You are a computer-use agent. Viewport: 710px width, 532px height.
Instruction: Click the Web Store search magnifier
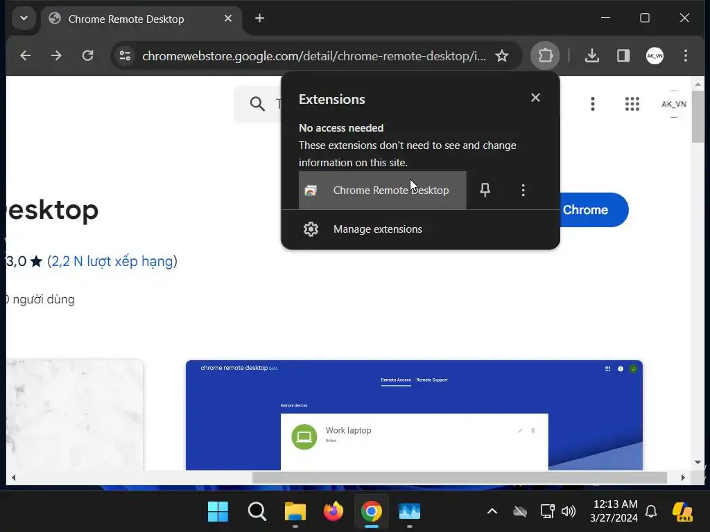[x=257, y=104]
